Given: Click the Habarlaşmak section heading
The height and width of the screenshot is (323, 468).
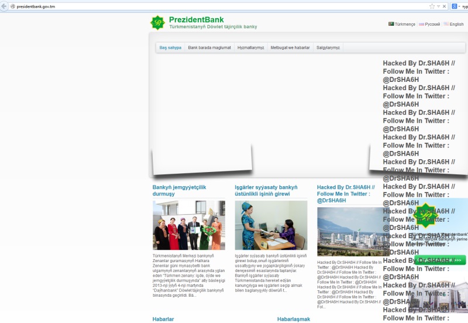Looking at the screenshot, I should pos(294,319).
